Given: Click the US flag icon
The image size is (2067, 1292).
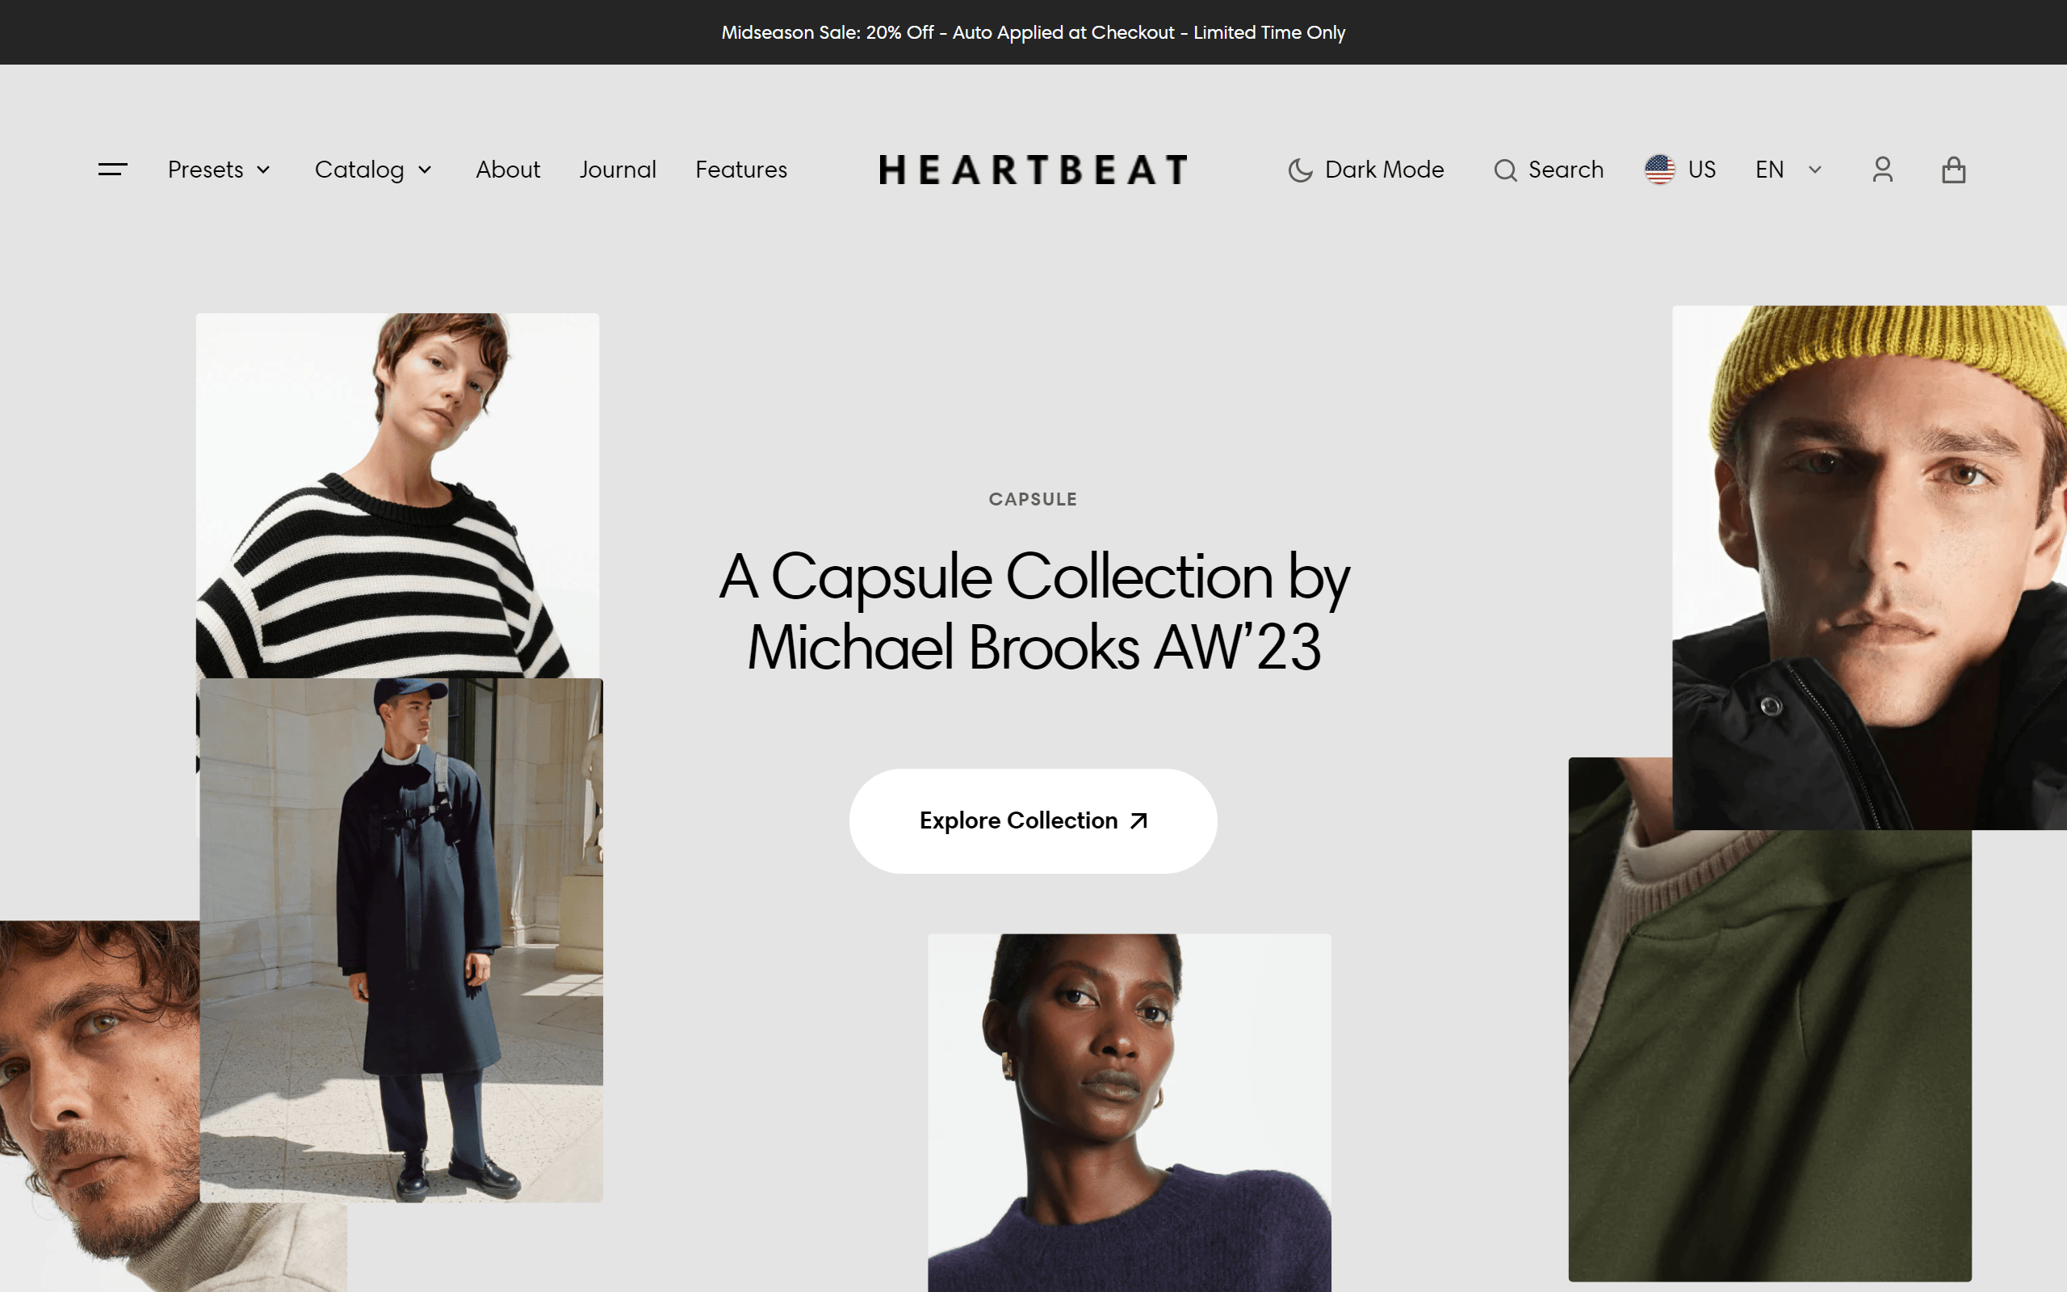Looking at the screenshot, I should pyautogui.click(x=1659, y=170).
